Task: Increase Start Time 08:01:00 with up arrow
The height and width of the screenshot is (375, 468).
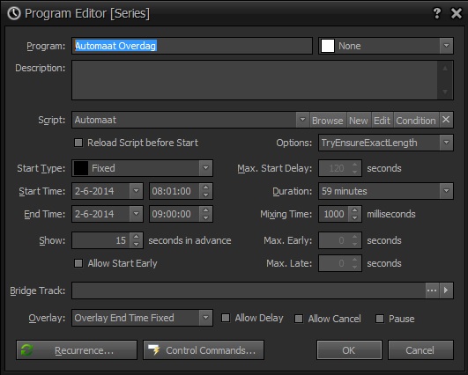Action: click(x=205, y=187)
